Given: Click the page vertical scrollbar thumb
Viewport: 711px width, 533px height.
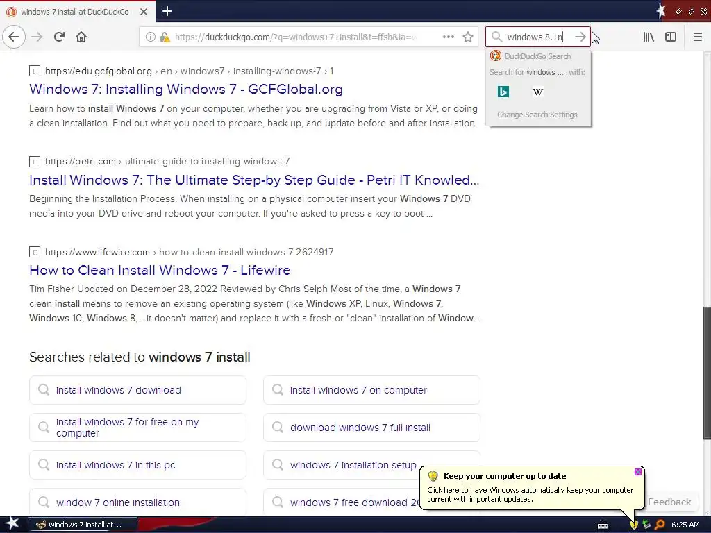Looking at the screenshot, I should 707,373.
